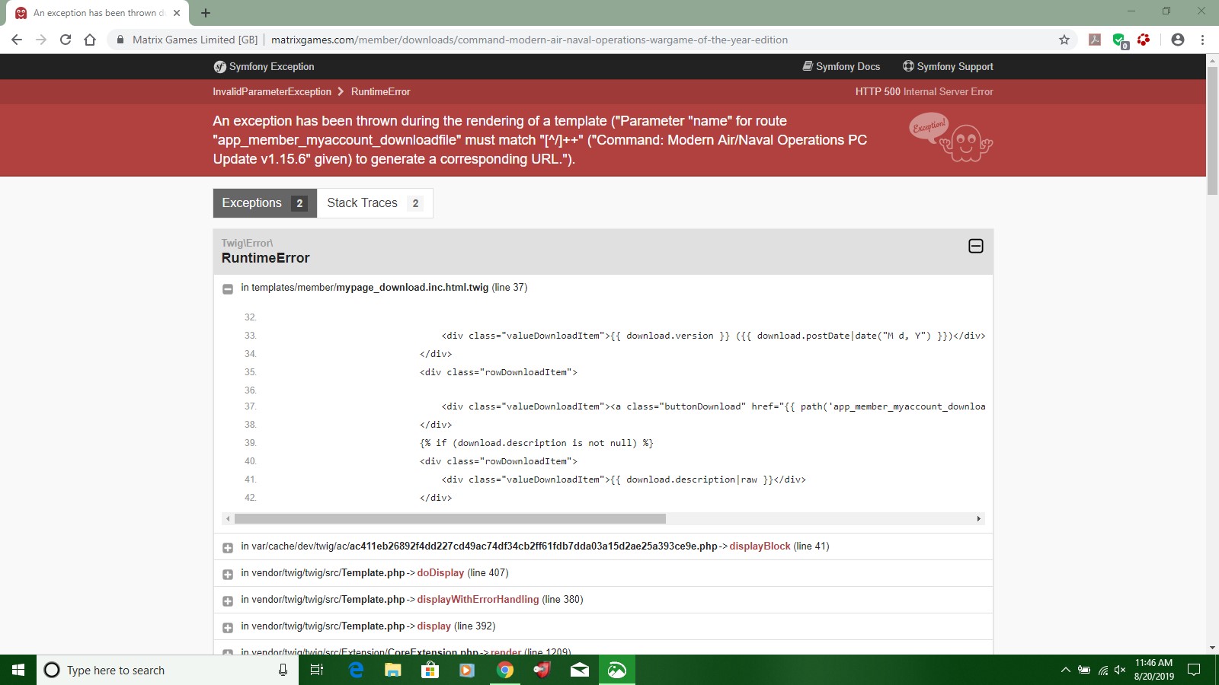Click the green shield security extension icon
Image resolution: width=1219 pixels, height=685 pixels.
click(x=1118, y=40)
